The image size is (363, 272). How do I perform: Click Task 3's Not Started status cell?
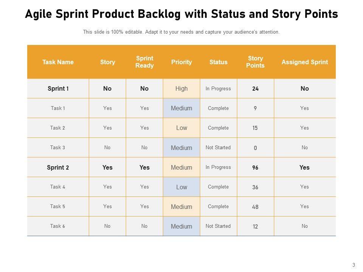tap(218, 148)
